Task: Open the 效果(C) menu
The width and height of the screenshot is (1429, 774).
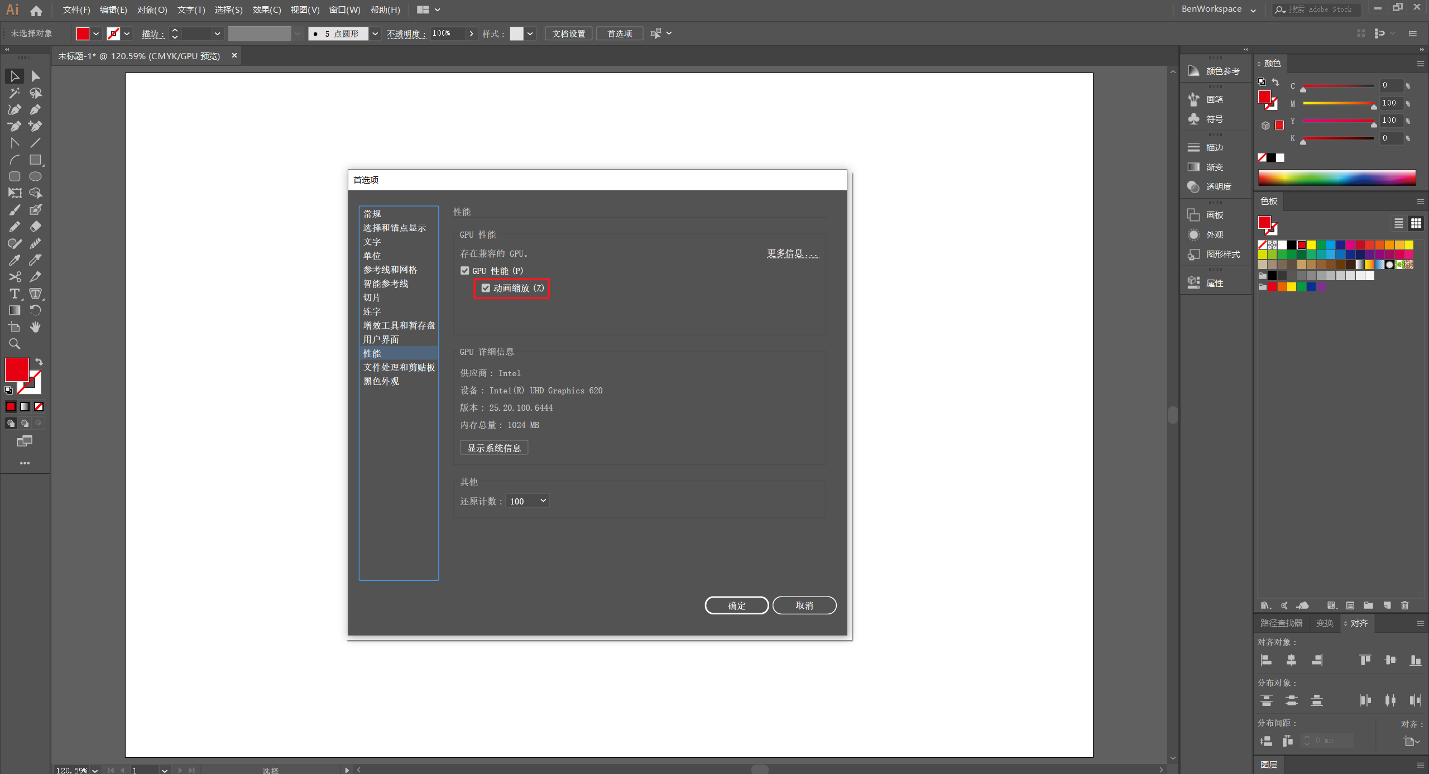Action: point(266,10)
